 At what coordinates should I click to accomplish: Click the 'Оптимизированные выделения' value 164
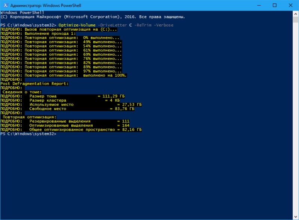pos(126,126)
